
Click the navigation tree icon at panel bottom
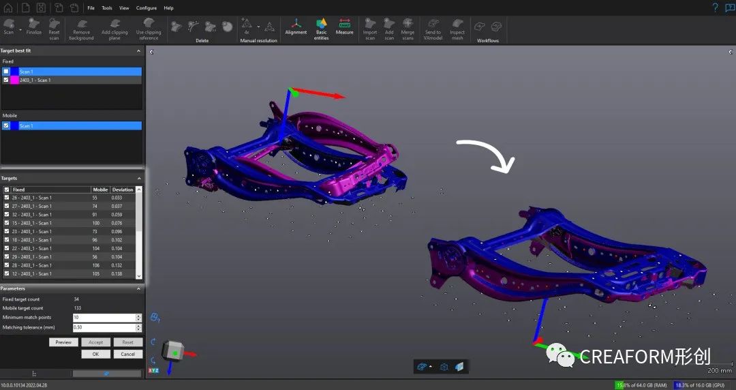click(34, 374)
